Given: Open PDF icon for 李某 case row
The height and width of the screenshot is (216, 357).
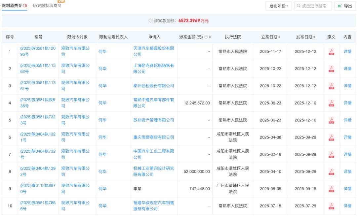Looking at the screenshot, I should pos(331,189).
